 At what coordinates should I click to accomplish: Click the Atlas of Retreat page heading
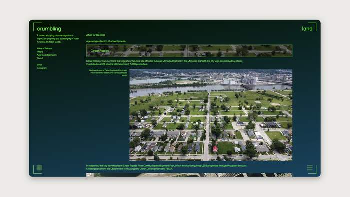point(96,35)
